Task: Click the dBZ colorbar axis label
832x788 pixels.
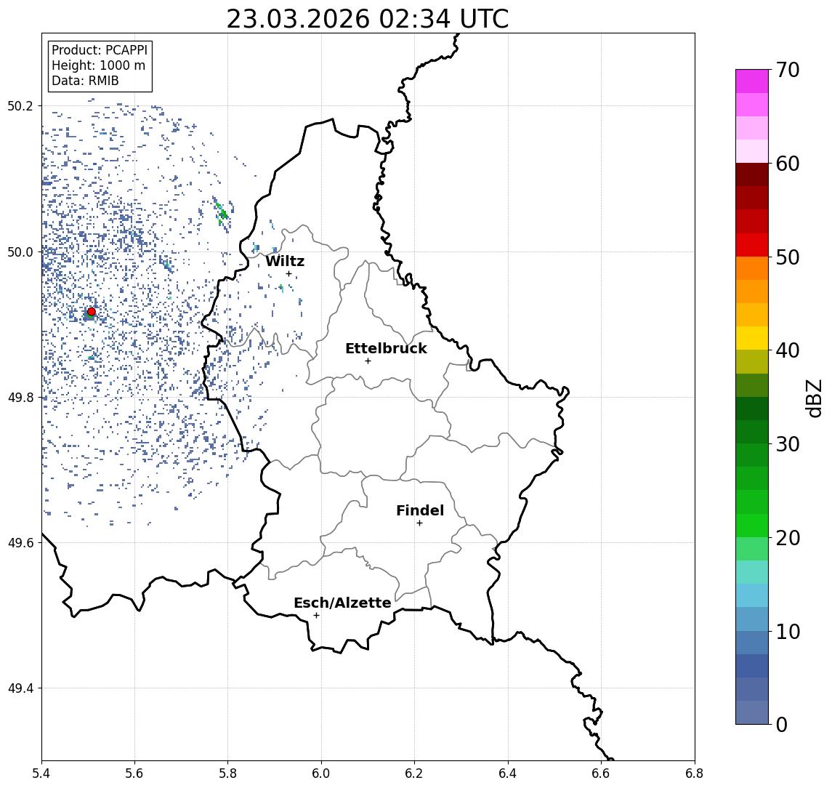Action: (813, 397)
